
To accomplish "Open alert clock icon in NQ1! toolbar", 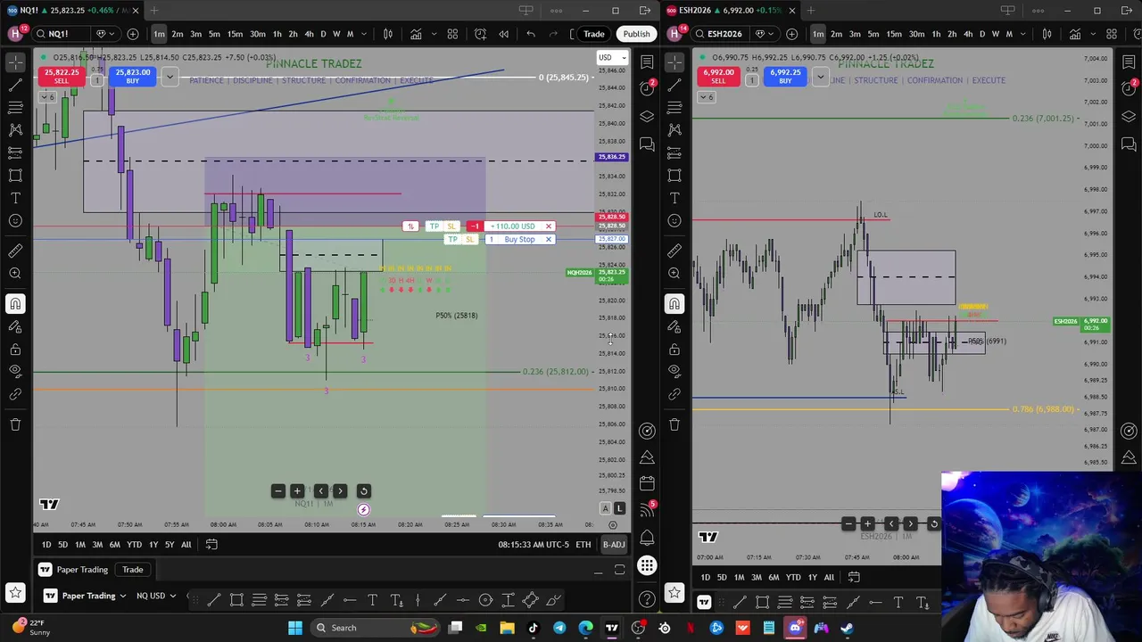I will 481,34.
